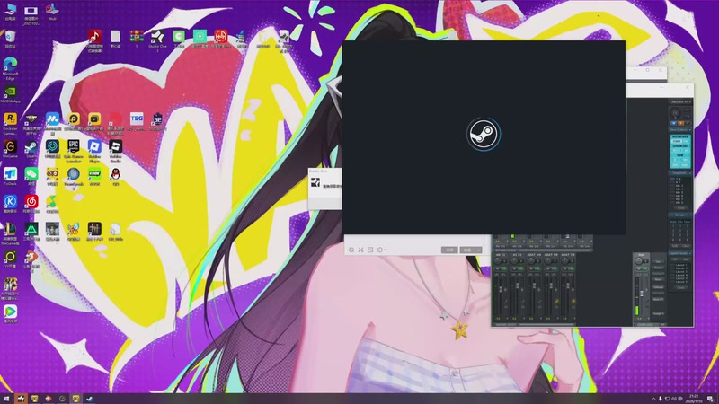Open the ToDesk desktop shortcut

pos(10,175)
